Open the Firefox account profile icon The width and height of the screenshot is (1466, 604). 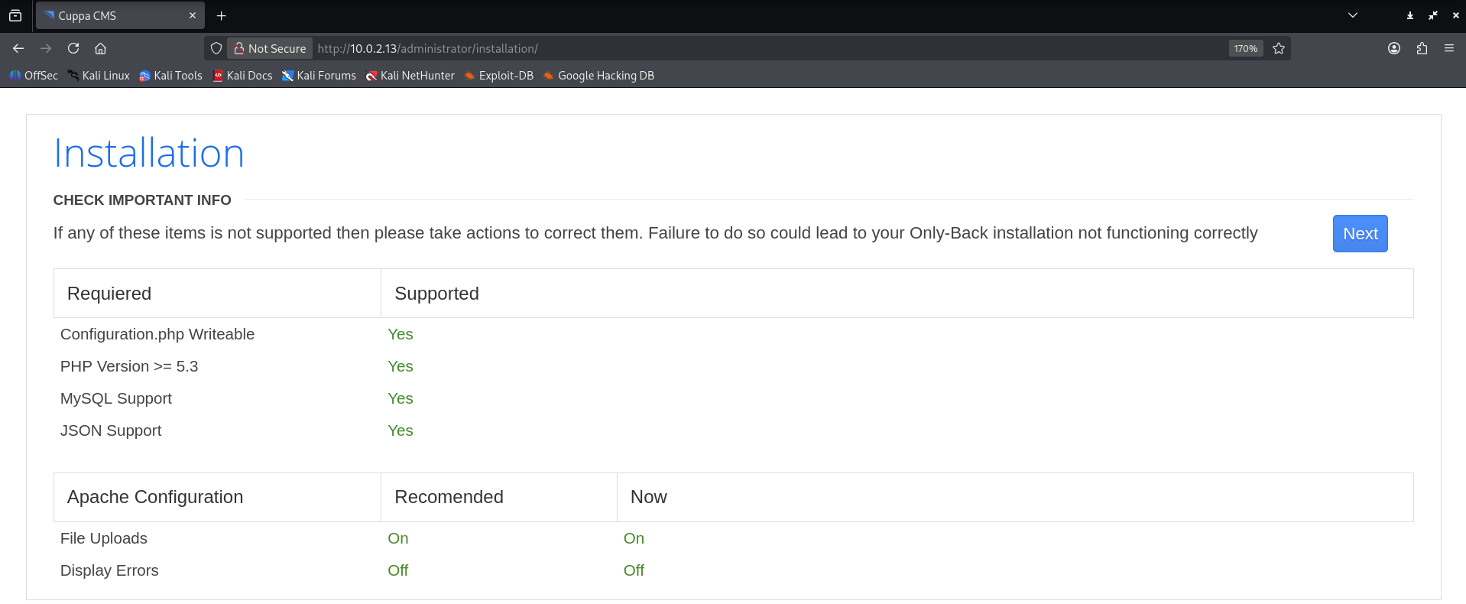(1394, 48)
